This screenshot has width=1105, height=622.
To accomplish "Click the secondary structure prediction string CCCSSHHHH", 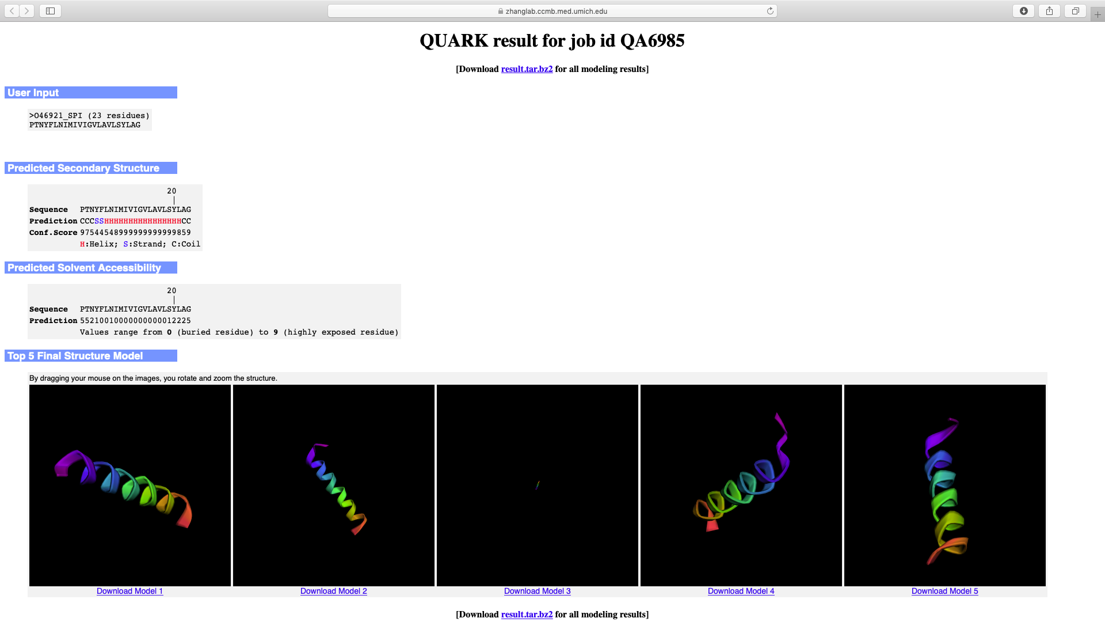I will tap(135, 221).
